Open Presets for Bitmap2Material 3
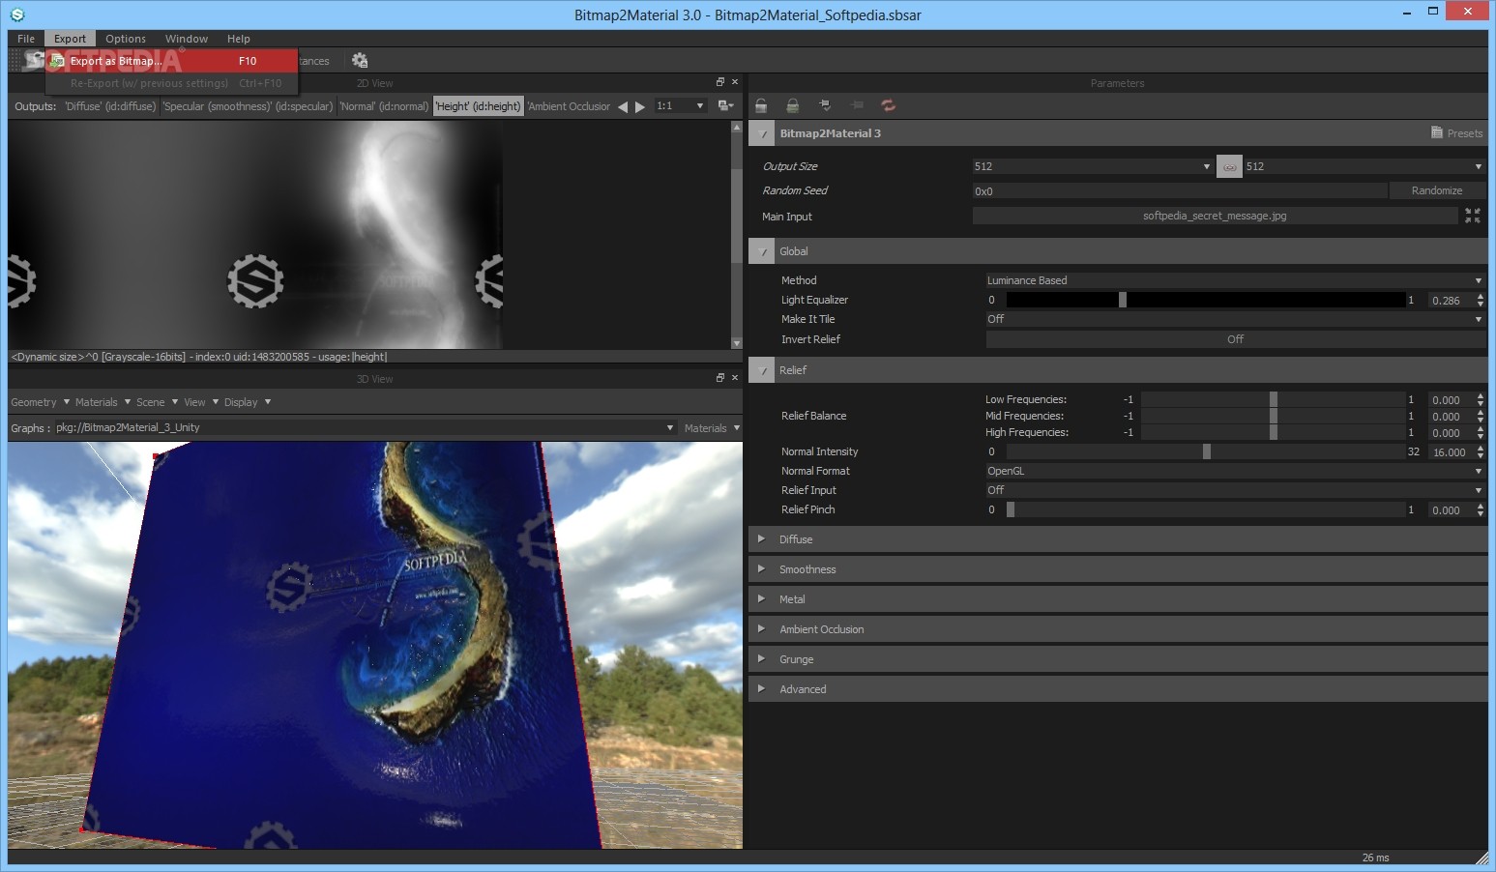This screenshot has height=872, width=1496. pyautogui.click(x=1457, y=133)
